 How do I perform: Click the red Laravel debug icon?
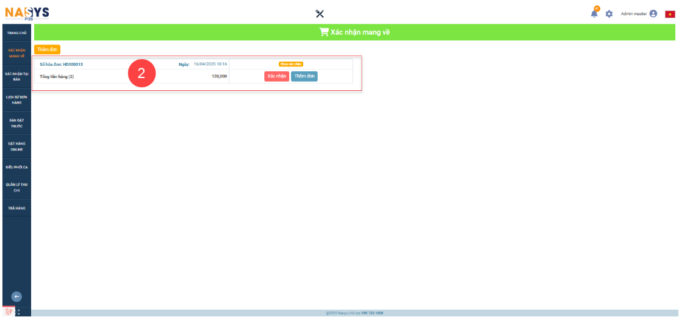[x=8, y=312]
